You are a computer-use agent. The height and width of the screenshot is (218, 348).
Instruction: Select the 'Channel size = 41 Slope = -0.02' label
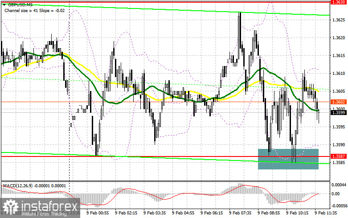[x=34, y=10]
